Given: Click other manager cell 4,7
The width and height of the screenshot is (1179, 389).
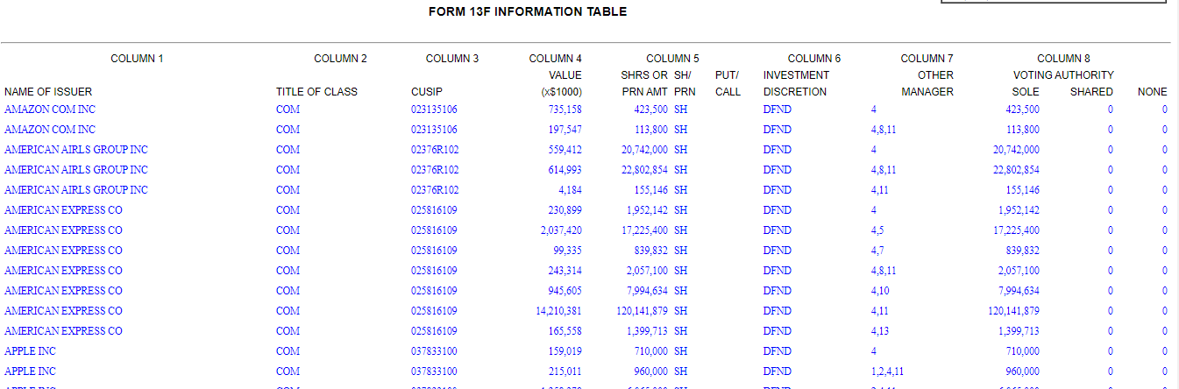Looking at the screenshot, I should pos(877,251).
